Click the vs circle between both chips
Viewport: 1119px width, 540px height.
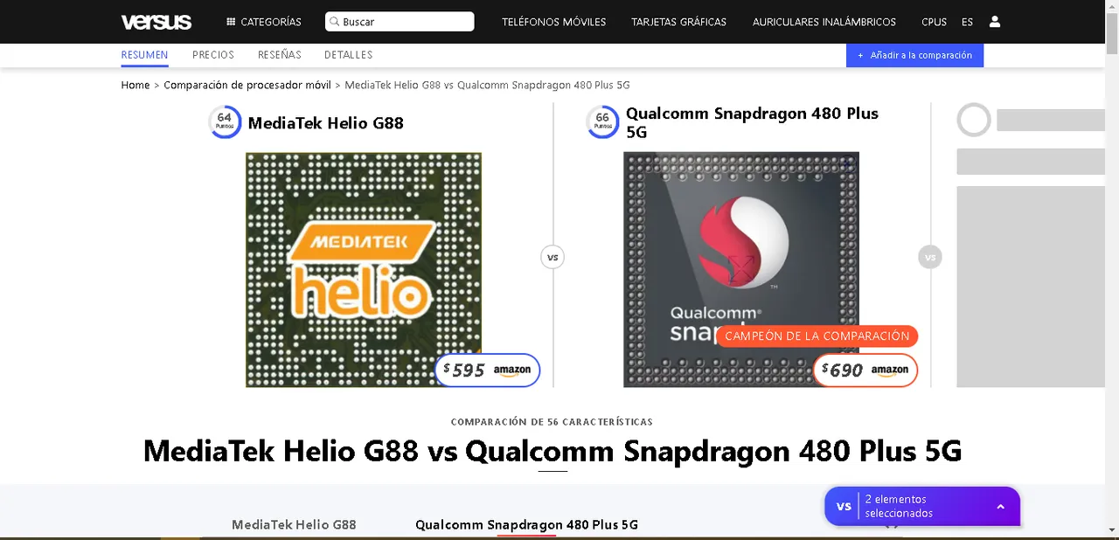click(553, 257)
